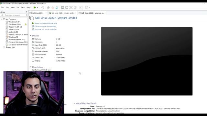207x116 pixels.
Task: Toggle the thumbnail bar view icon
Action: point(67,7)
